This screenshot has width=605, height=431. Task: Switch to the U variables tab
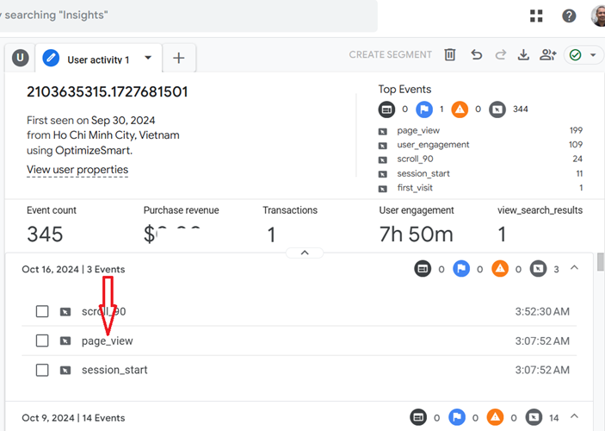pyautogui.click(x=19, y=59)
